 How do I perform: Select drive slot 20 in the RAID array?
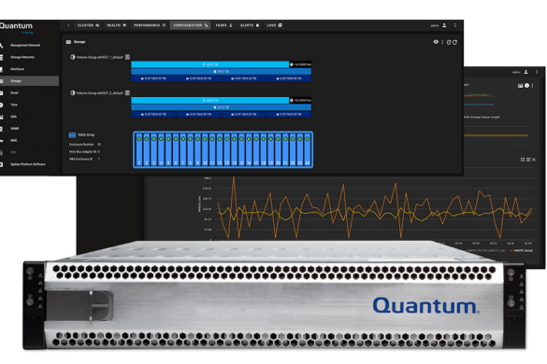coord(278,149)
